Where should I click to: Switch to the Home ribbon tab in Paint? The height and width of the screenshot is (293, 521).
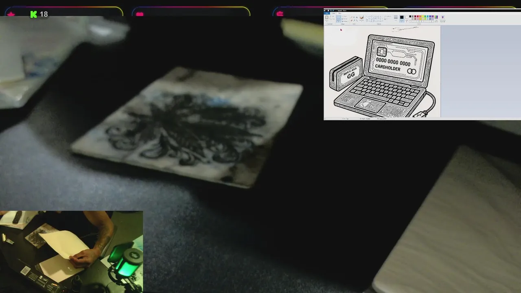coord(333,13)
